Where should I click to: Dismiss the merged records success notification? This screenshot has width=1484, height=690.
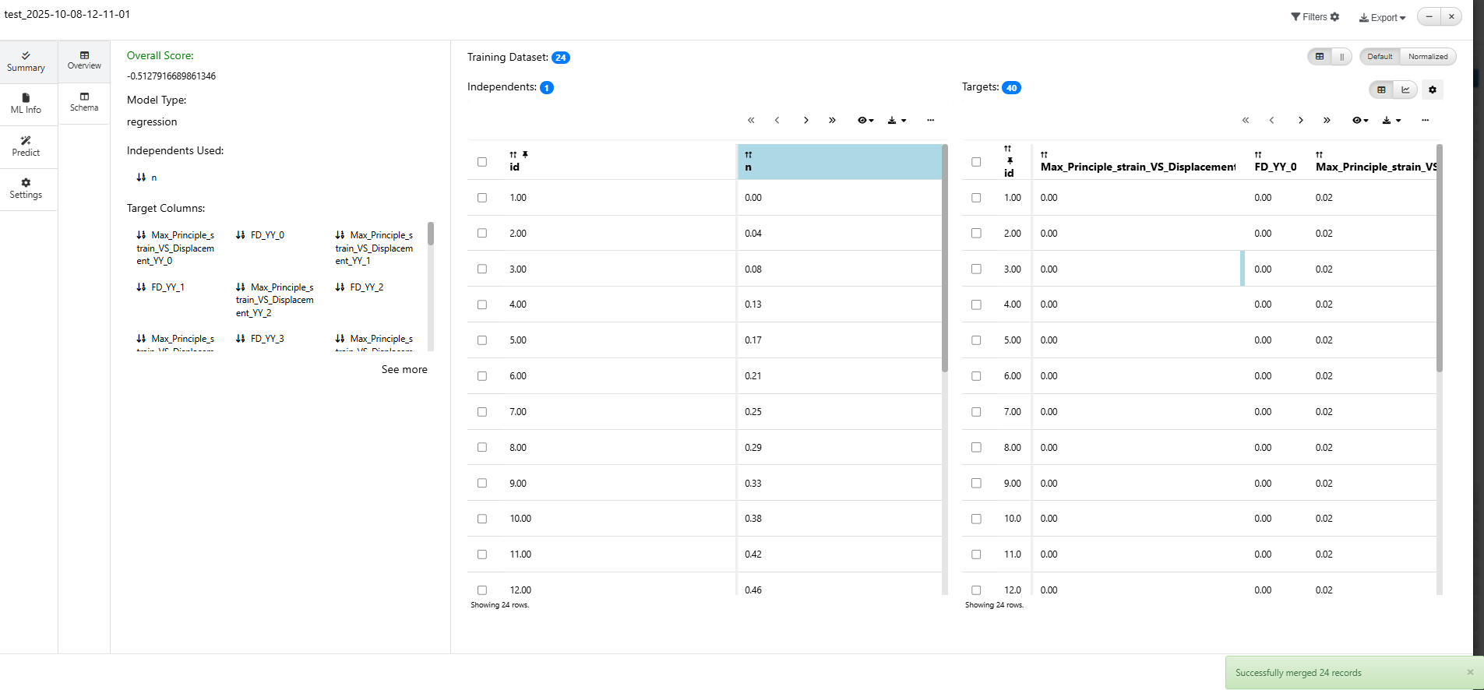[x=1470, y=672]
